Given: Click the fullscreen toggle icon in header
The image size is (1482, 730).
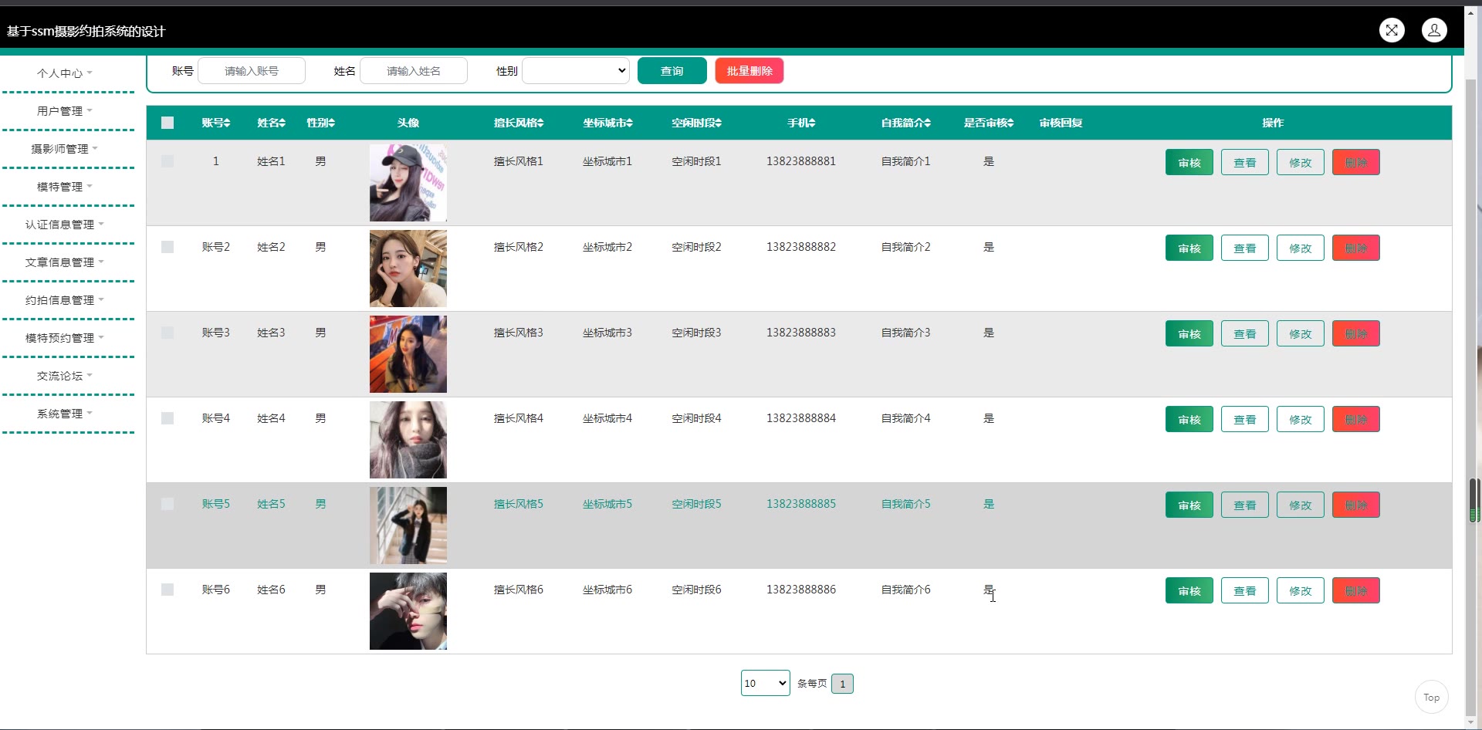Looking at the screenshot, I should [x=1392, y=30].
